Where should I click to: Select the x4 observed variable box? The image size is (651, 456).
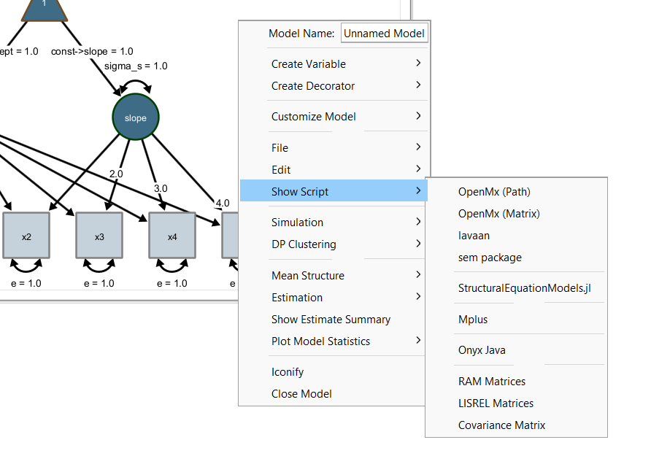pyautogui.click(x=172, y=236)
